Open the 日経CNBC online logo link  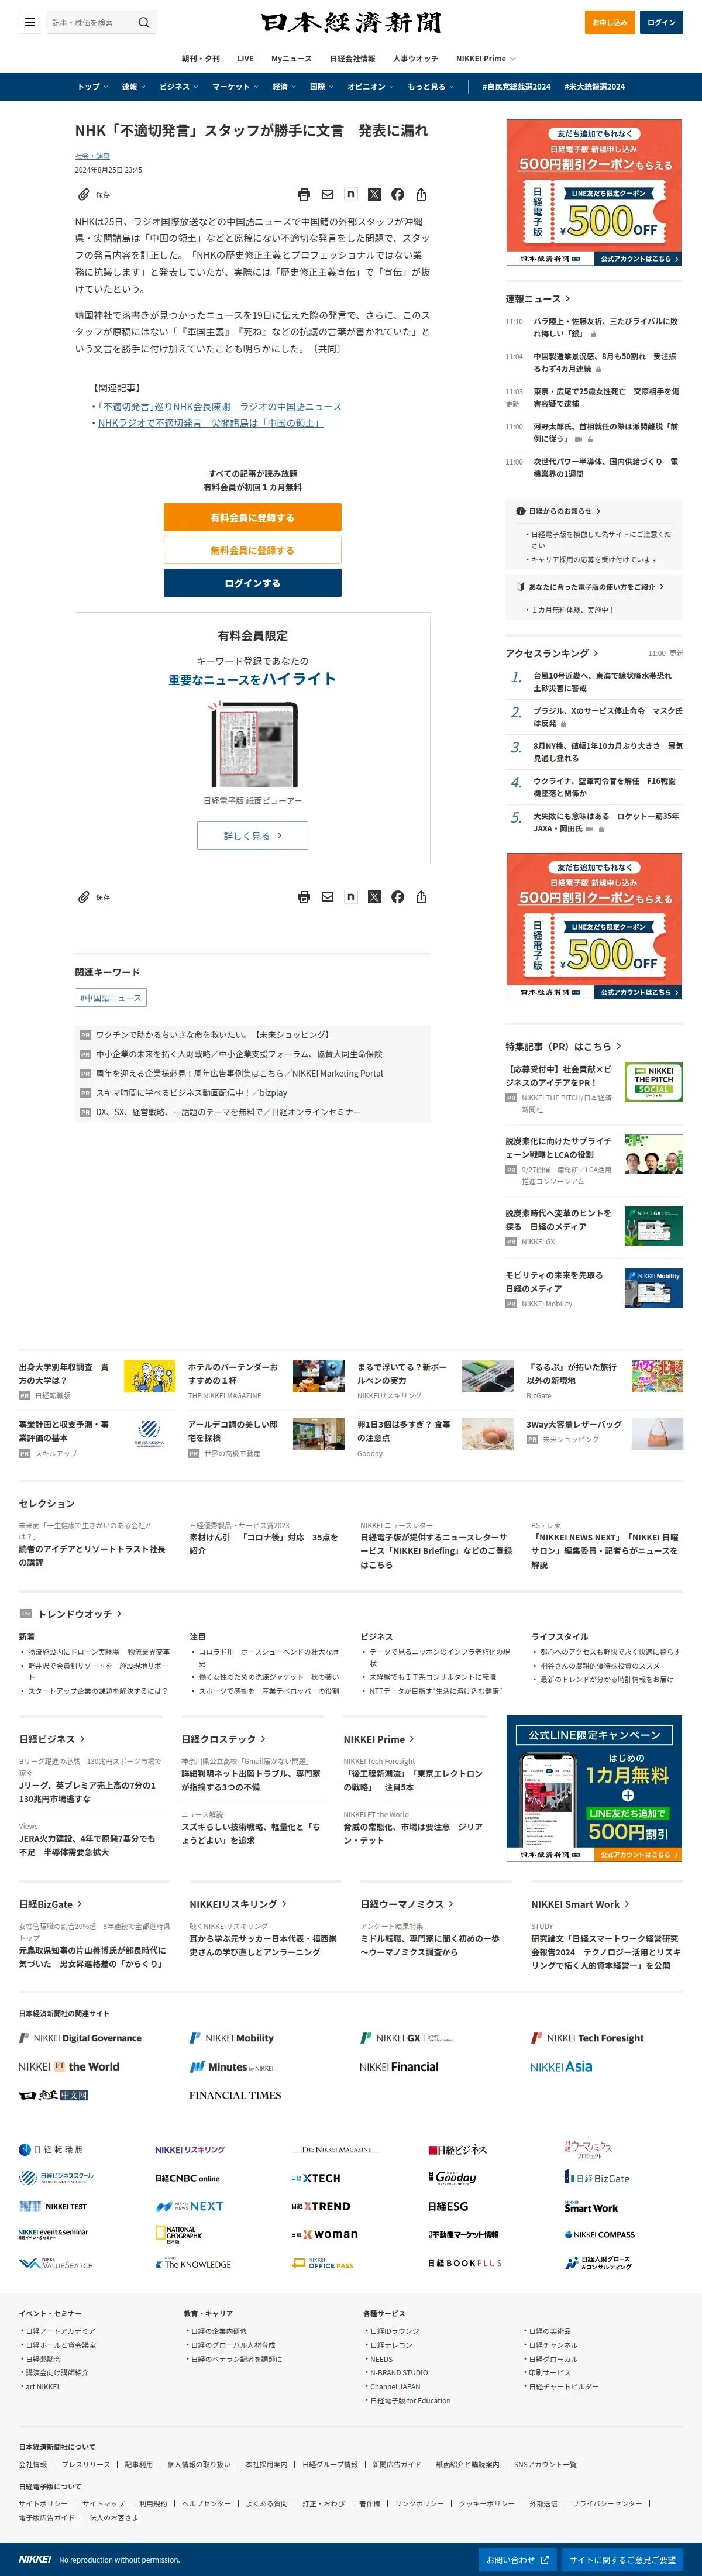point(187,2178)
